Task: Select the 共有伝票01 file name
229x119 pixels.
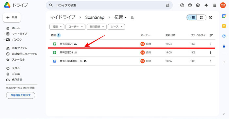Action: coord(66,44)
